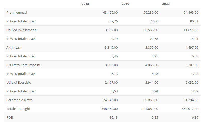Click the ROE row label

click(10, 117)
